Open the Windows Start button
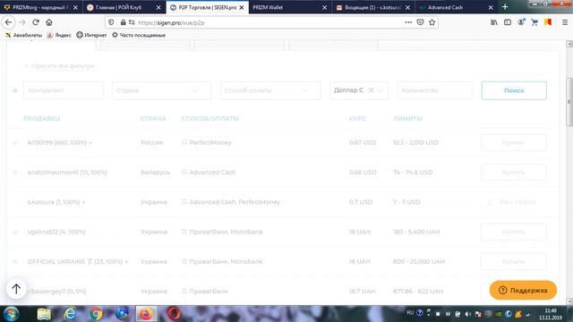The width and height of the screenshot is (573, 322). (x=11, y=314)
